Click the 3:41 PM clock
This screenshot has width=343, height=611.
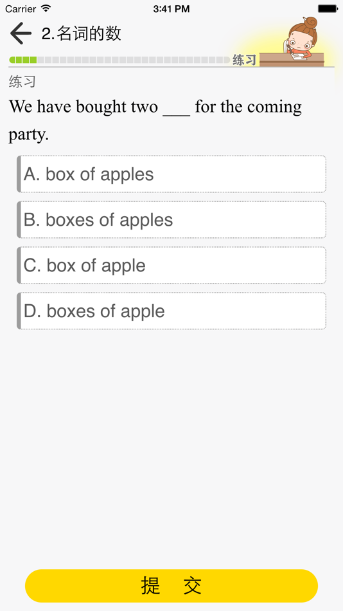point(171,8)
